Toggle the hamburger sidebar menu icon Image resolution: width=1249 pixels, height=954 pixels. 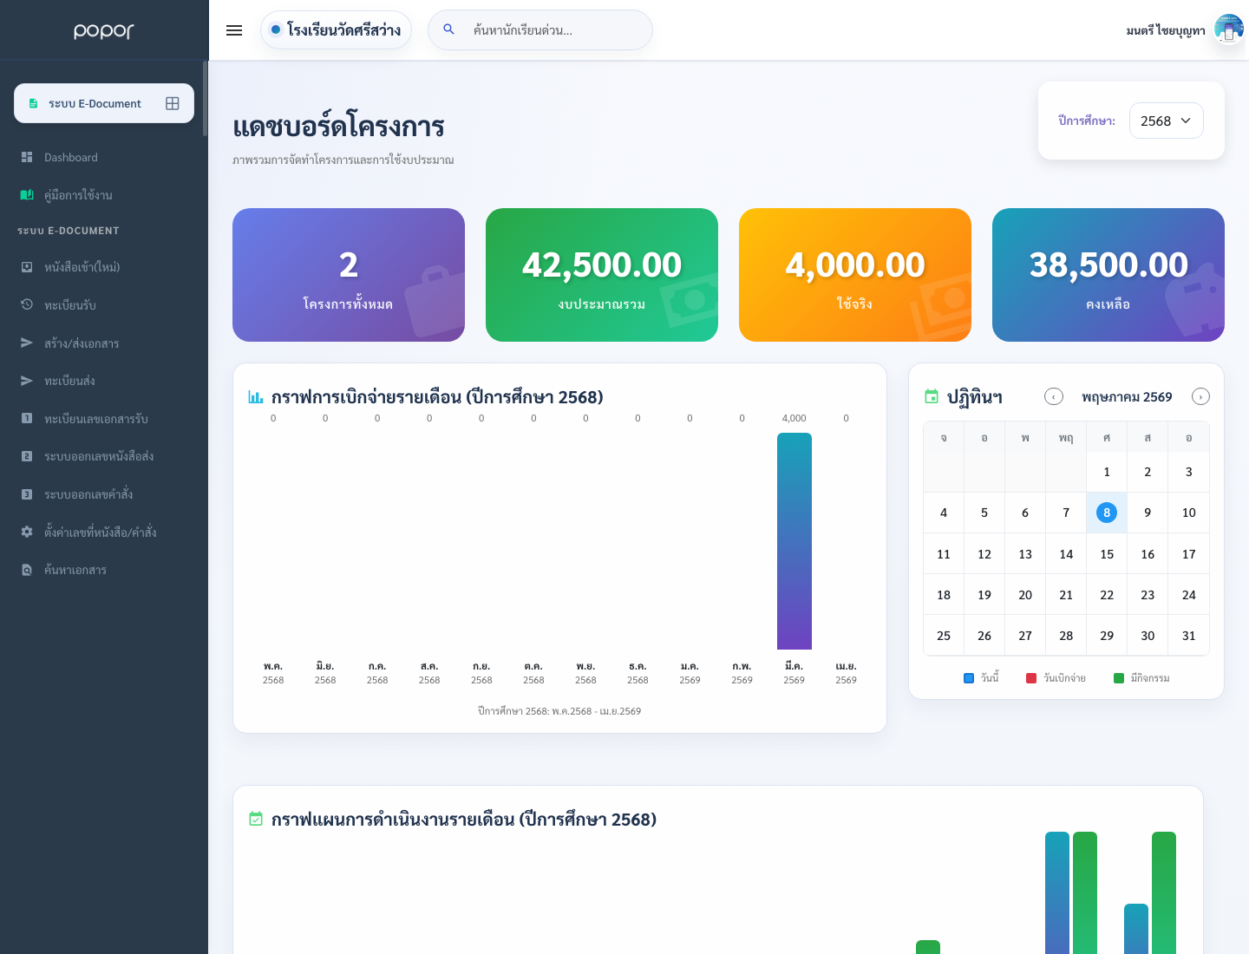click(x=234, y=30)
